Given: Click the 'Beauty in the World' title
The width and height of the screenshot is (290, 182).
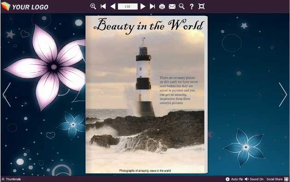Looking at the screenshot, I should pos(149,26).
